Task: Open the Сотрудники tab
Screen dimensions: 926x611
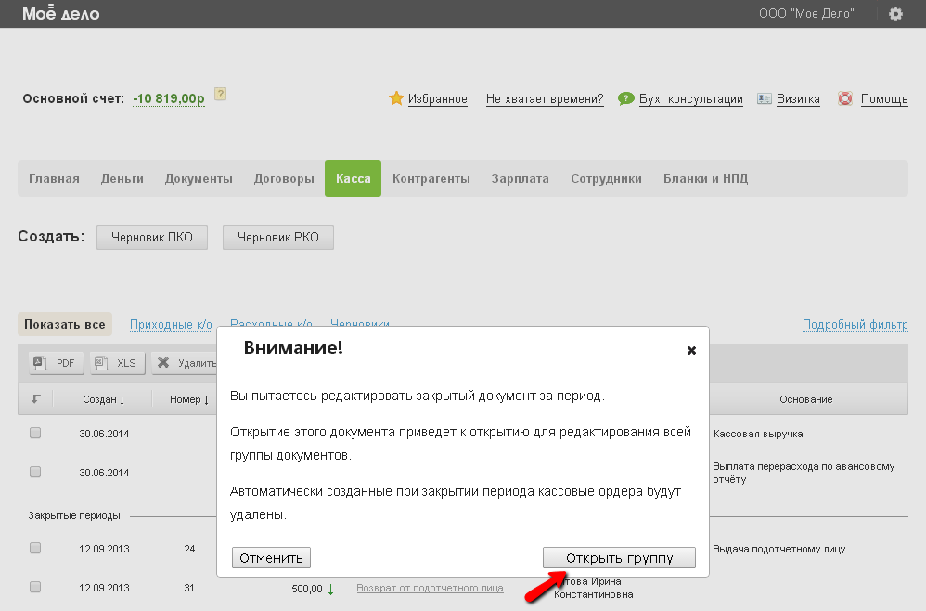Action: (x=606, y=178)
